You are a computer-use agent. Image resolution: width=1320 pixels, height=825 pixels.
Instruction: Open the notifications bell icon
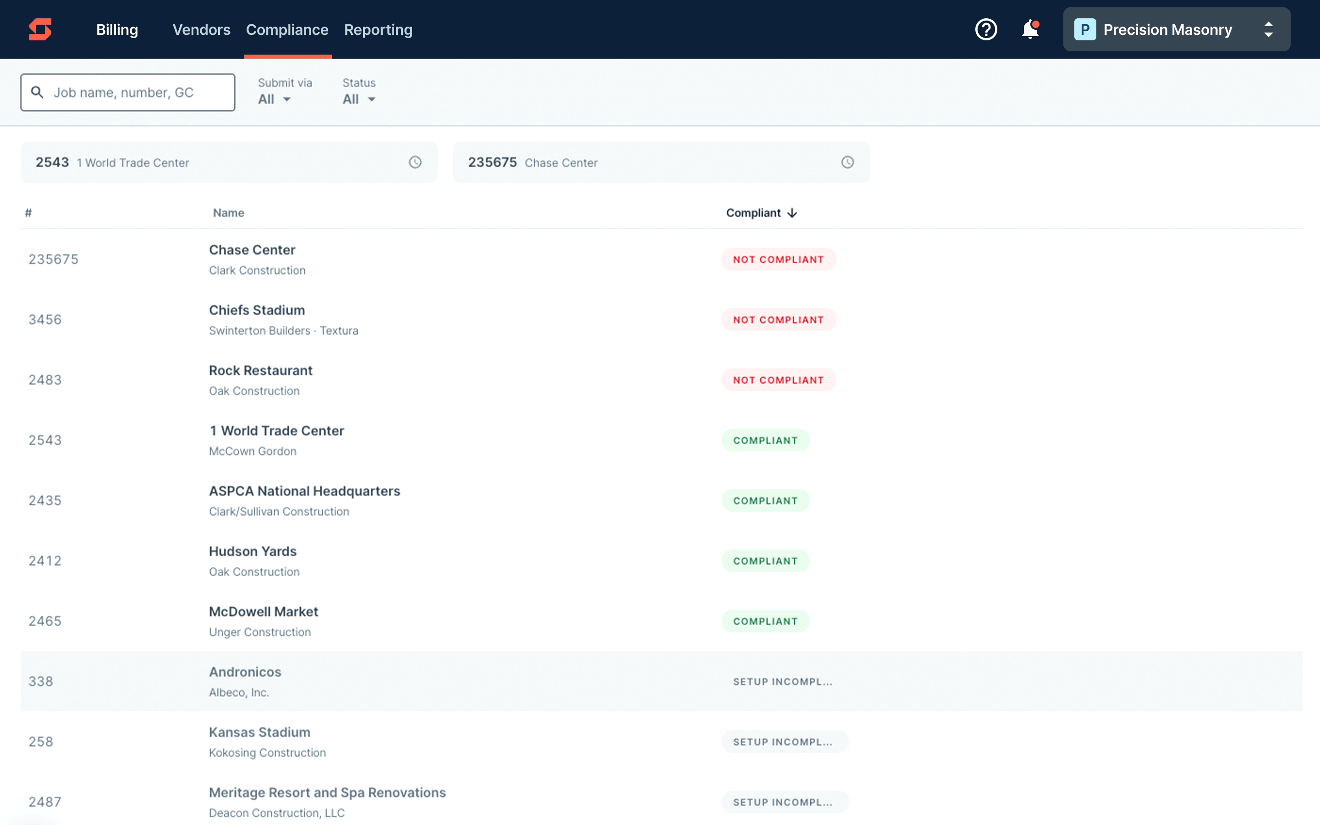pos(1030,29)
